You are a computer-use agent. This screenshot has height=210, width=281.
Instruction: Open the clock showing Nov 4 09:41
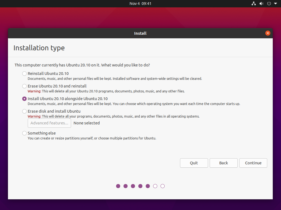pyautogui.click(x=140, y=4)
